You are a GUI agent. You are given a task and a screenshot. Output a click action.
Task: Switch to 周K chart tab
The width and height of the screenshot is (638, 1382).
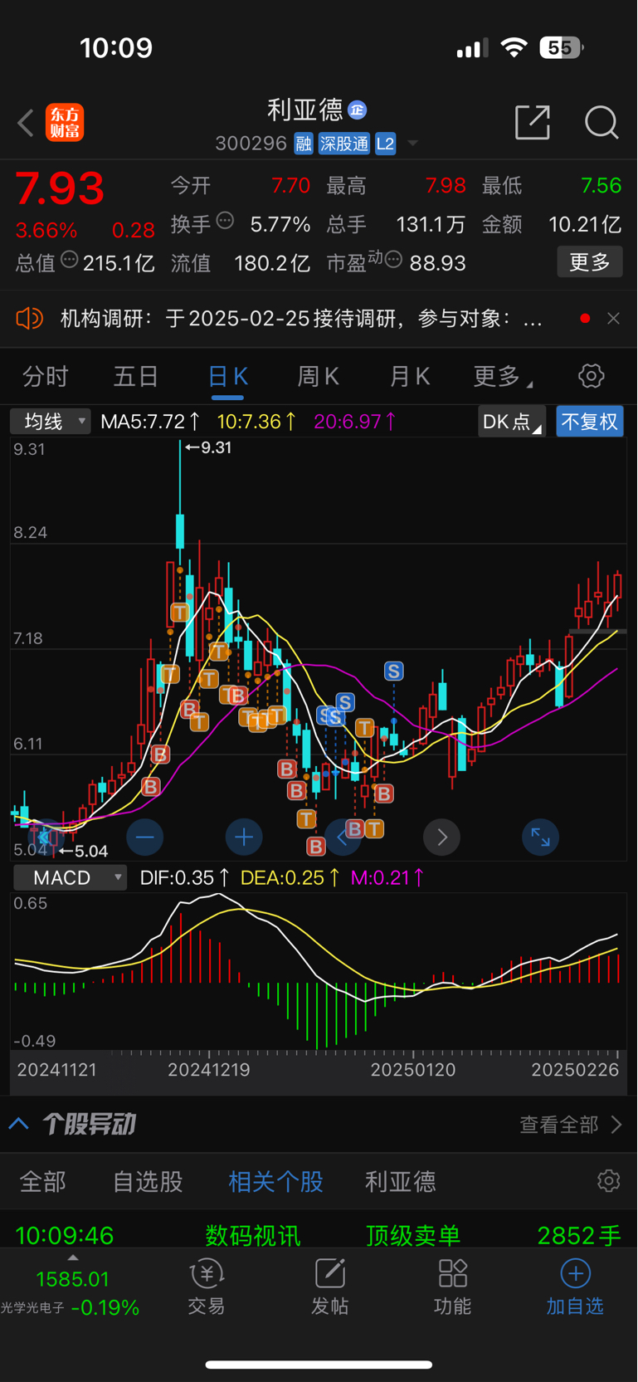point(318,377)
